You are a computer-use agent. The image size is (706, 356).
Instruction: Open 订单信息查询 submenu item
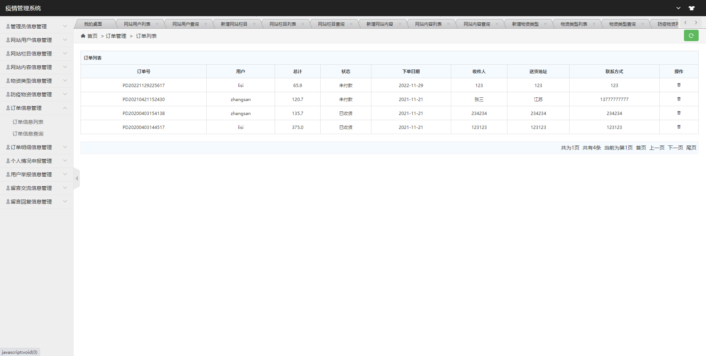point(28,134)
